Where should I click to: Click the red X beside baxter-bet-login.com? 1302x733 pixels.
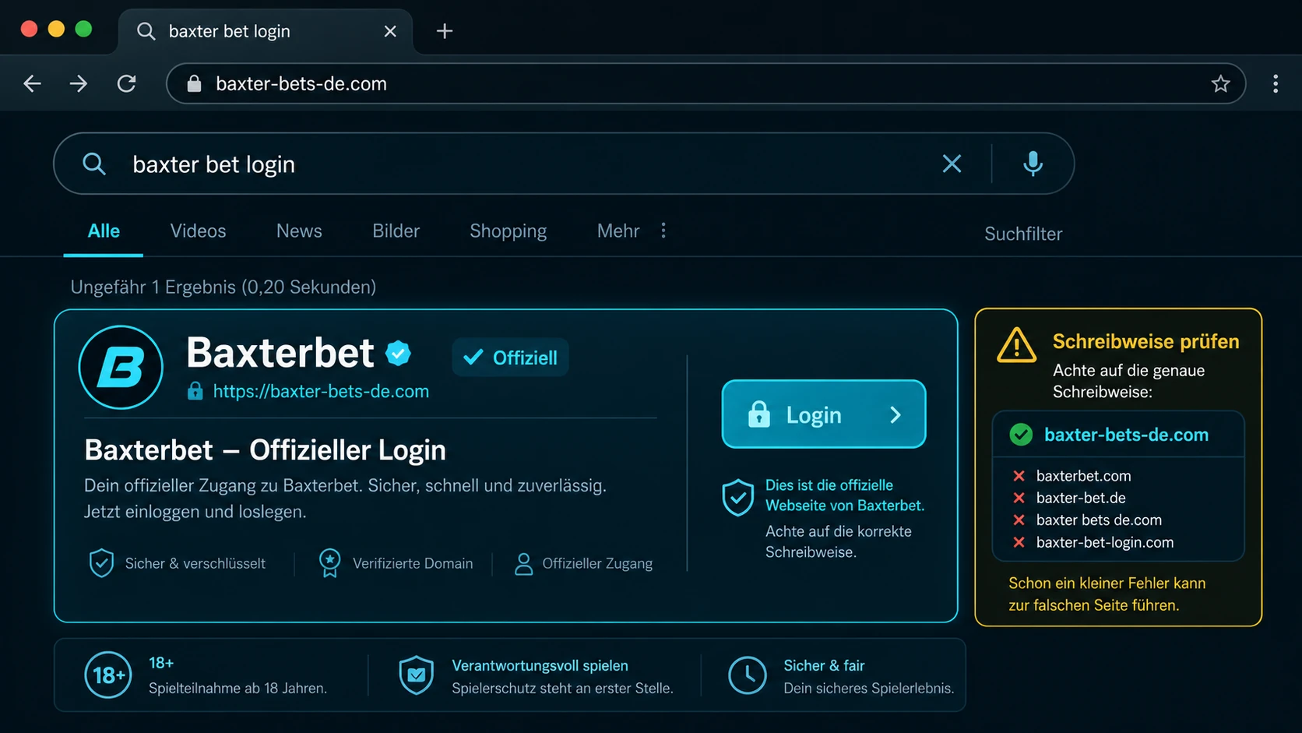click(1019, 542)
